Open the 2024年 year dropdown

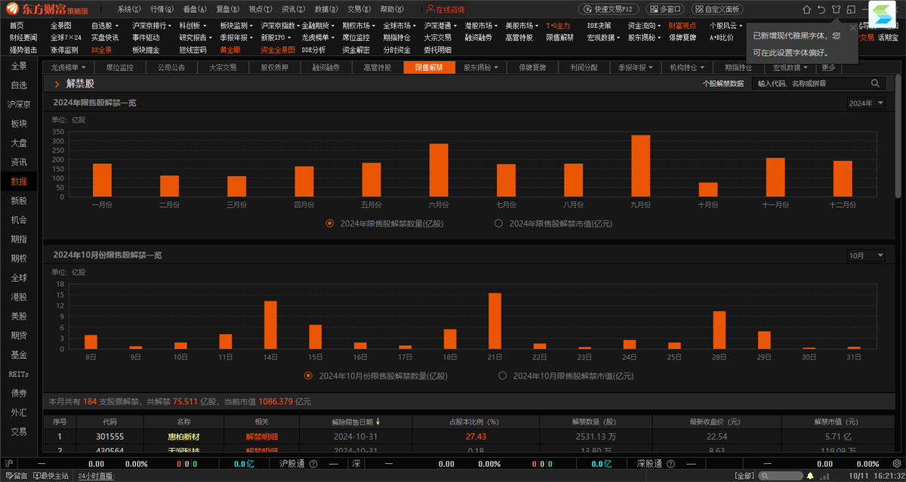(865, 104)
